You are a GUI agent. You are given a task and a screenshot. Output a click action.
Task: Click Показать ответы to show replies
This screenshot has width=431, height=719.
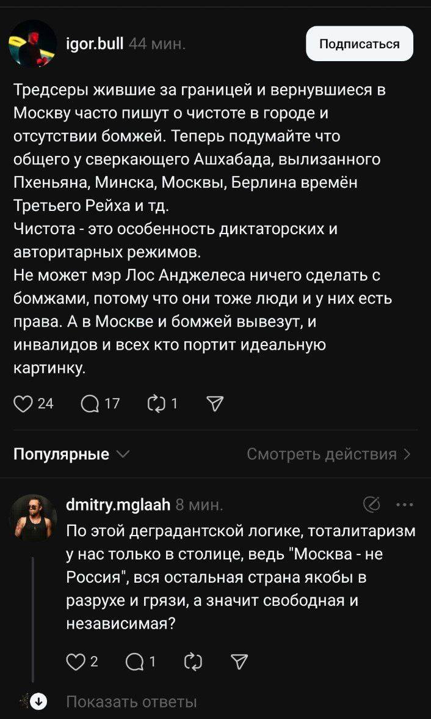coord(131,701)
